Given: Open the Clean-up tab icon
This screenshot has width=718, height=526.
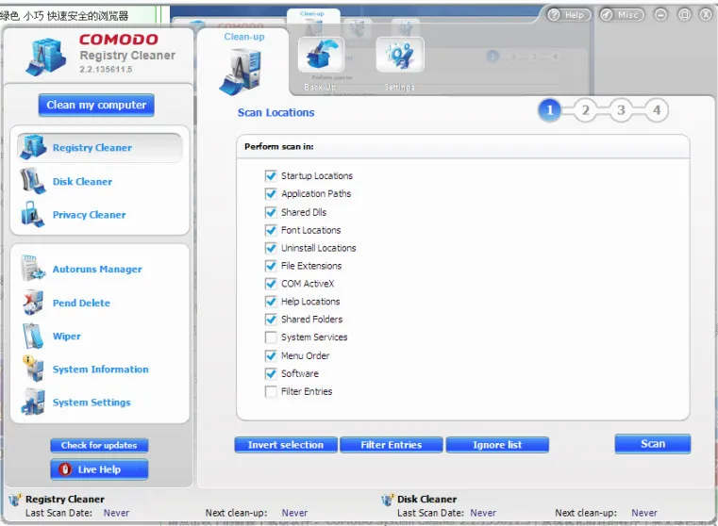Looking at the screenshot, I should [x=241, y=71].
